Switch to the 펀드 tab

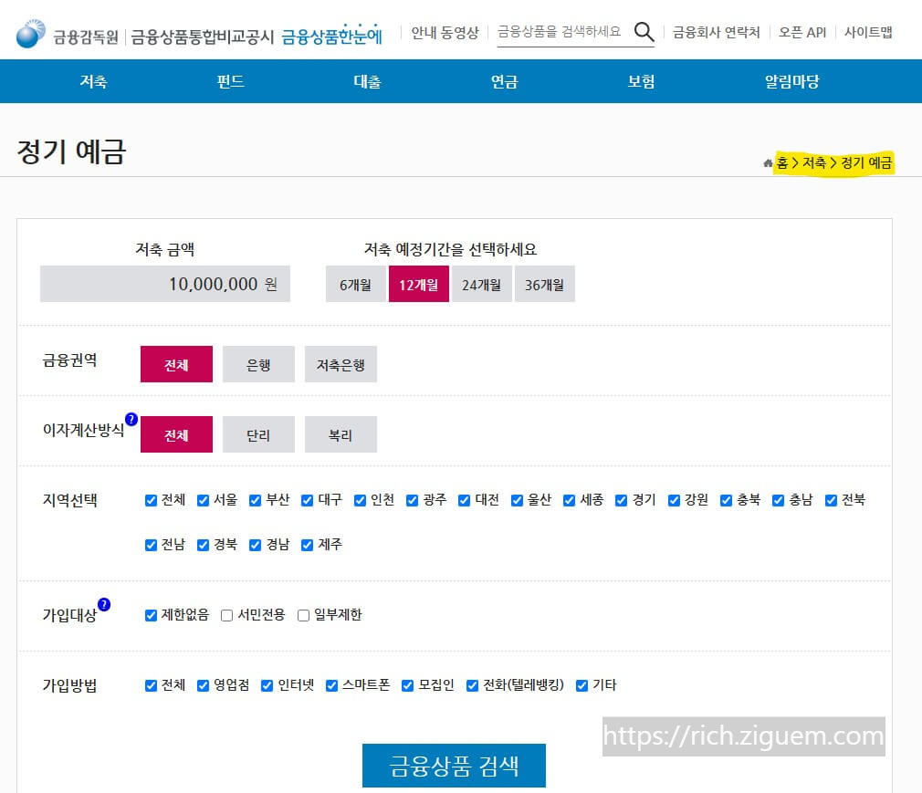(x=230, y=81)
